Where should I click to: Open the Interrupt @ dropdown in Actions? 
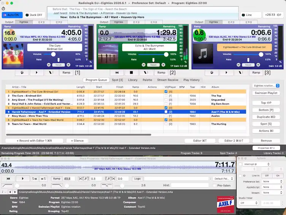tap(256, 164)
